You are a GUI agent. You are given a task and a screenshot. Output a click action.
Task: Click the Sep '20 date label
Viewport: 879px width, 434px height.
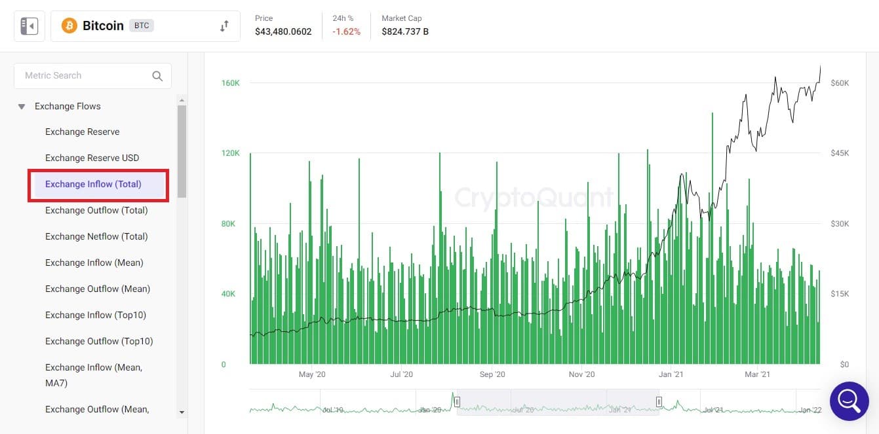click(492, 374)
